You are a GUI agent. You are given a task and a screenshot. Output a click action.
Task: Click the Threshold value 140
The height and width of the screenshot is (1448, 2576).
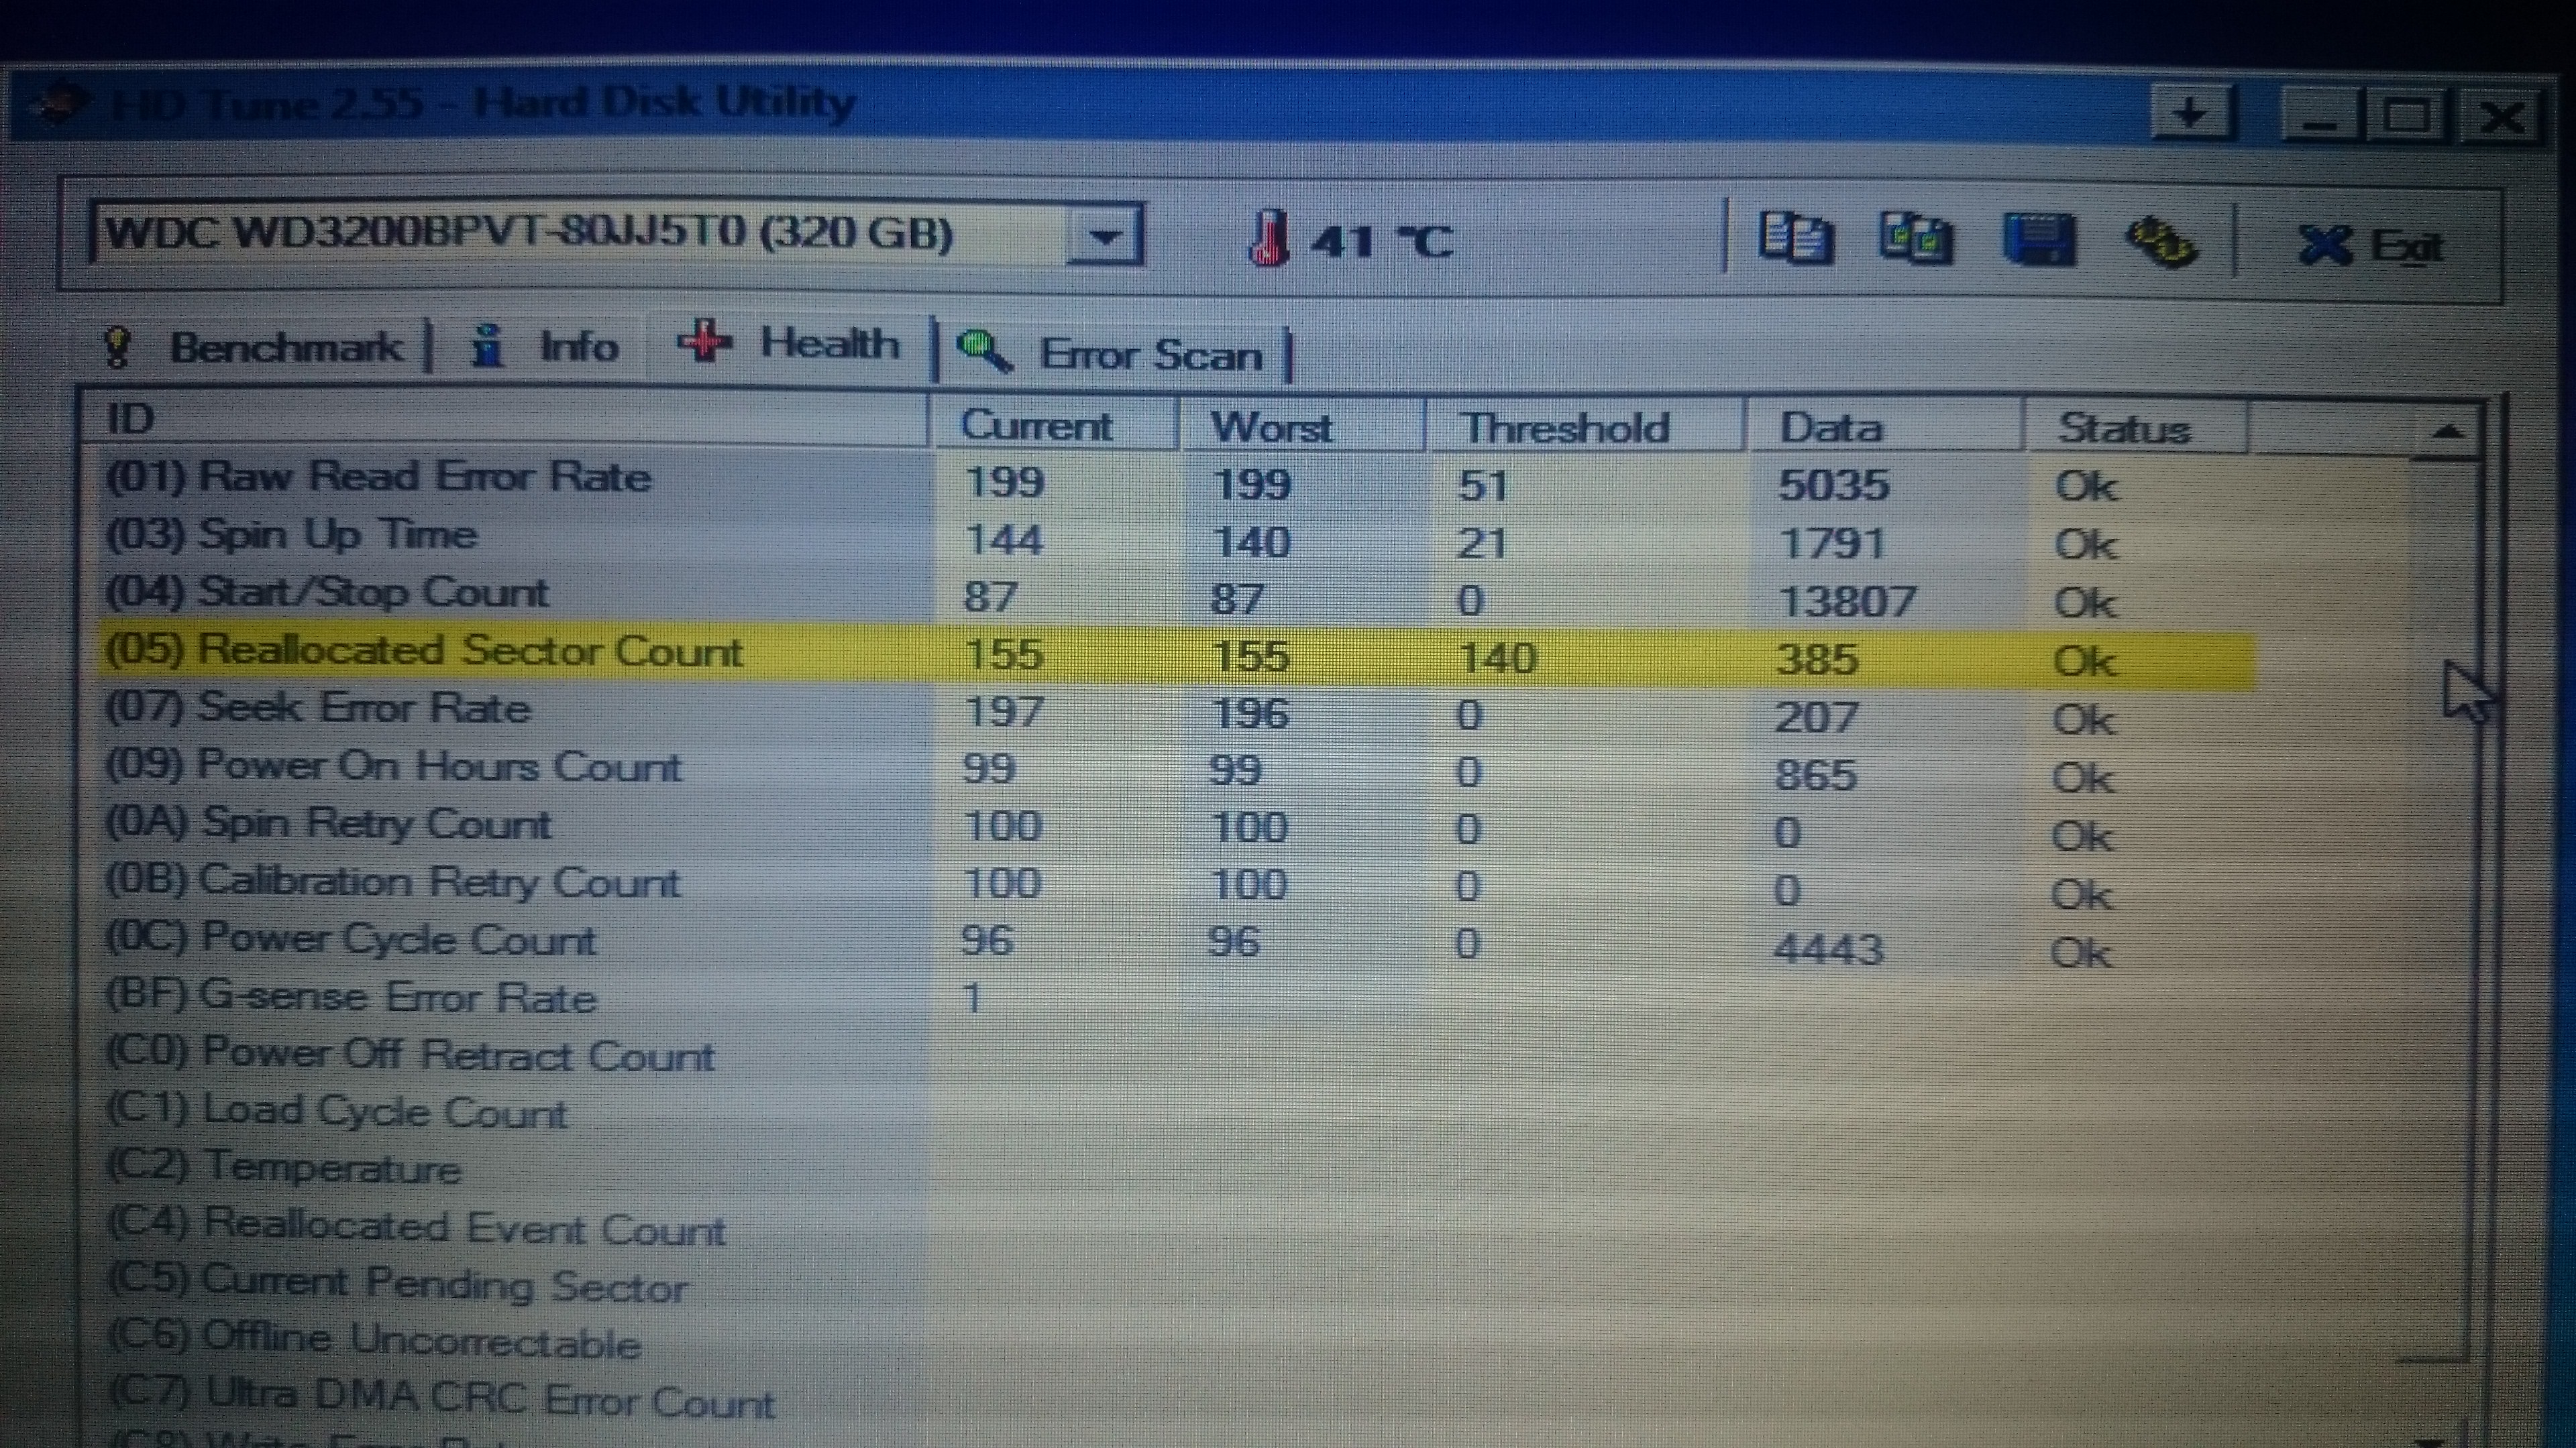[x=1497, y=658]
